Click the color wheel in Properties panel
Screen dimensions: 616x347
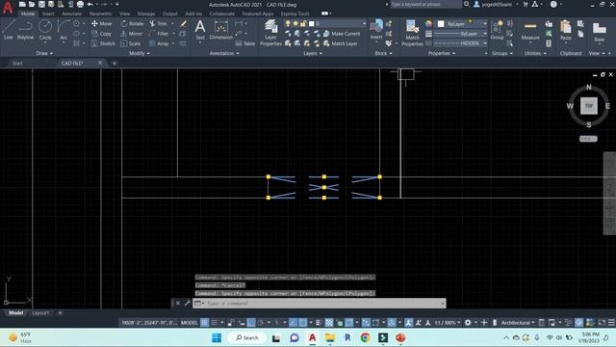coord(428,24)
